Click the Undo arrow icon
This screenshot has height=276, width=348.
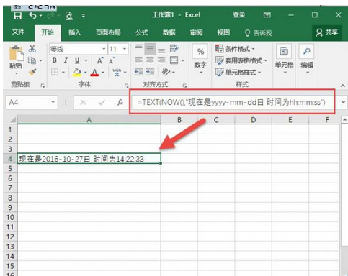pos(33,16)
